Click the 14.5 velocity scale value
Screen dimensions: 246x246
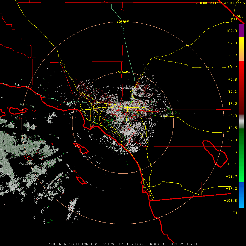[233, 104]
